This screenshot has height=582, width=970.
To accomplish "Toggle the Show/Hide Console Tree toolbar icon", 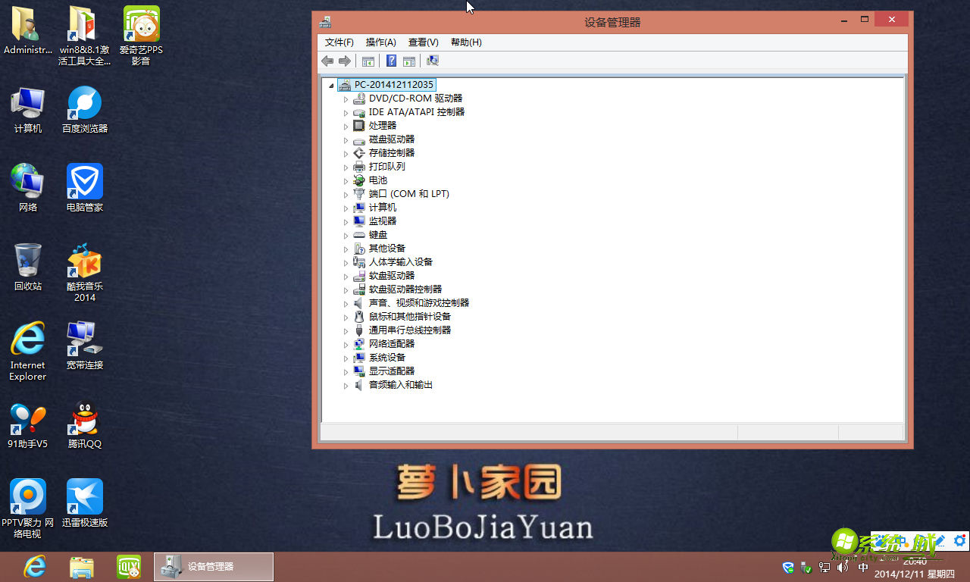I will (368, 61).
